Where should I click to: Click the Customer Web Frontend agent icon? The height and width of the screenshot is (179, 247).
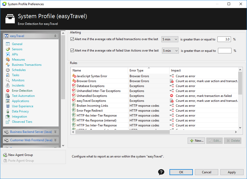[6, 140]
